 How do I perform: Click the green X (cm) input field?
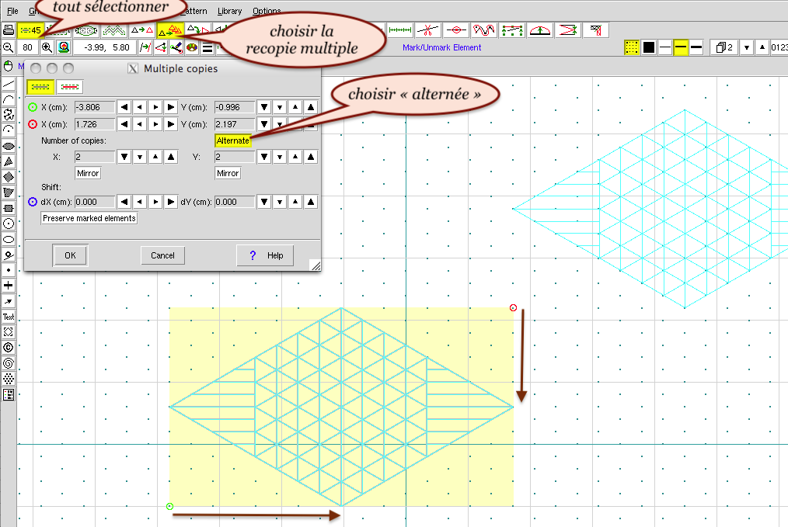pyautogui.click(x=95, y=107)
